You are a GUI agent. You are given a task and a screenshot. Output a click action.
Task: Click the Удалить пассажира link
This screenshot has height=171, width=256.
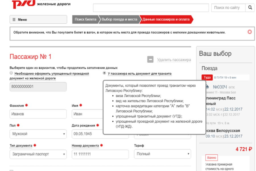[174, 60]
